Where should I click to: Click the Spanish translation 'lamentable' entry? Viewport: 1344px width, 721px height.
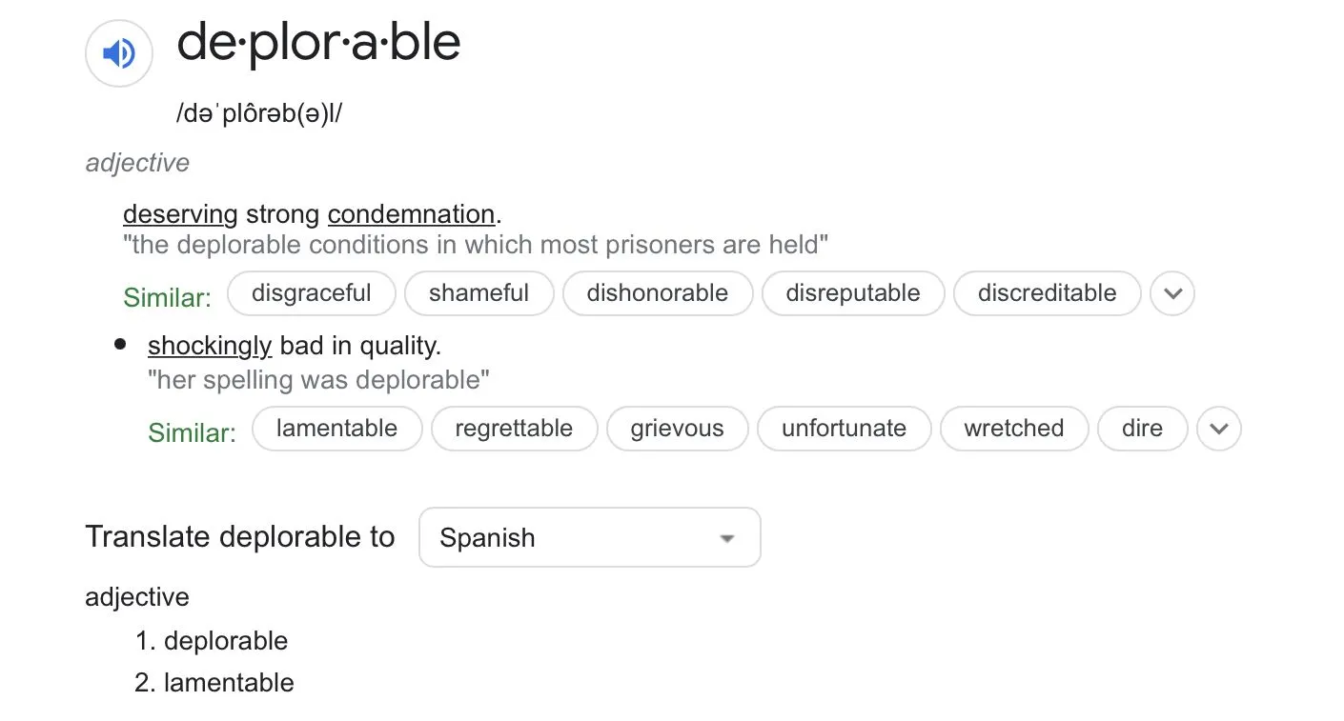click(229, 683)
